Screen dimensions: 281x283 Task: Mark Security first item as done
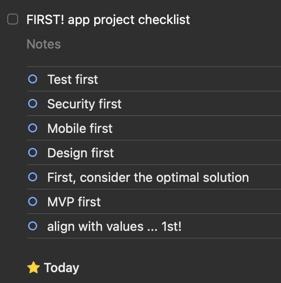(x=33, y=104)
